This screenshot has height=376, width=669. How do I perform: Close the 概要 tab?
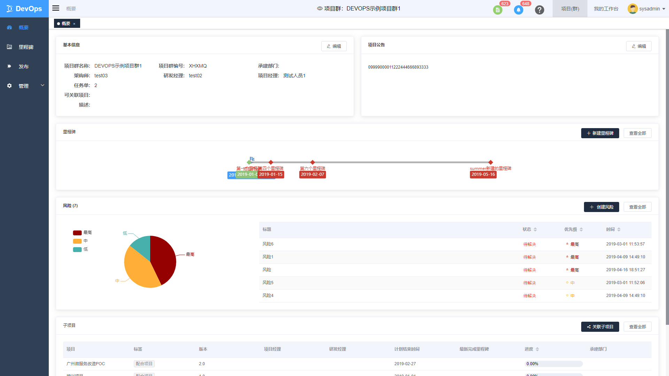(74, 24)
